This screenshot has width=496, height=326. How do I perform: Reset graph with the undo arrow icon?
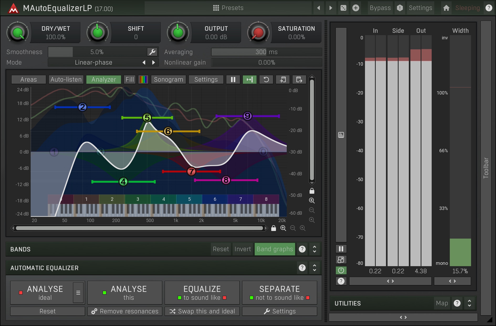pyautogui.click(x=266, y=80)
